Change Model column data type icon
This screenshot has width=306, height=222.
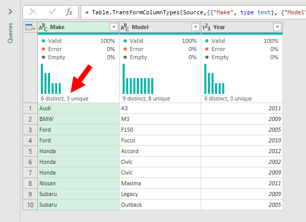coord(125,27)
